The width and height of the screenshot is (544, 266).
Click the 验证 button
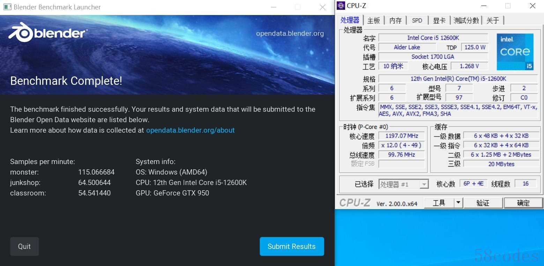[483, 203]
